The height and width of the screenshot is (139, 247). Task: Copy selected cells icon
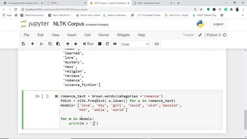click(x=50, y=44)
